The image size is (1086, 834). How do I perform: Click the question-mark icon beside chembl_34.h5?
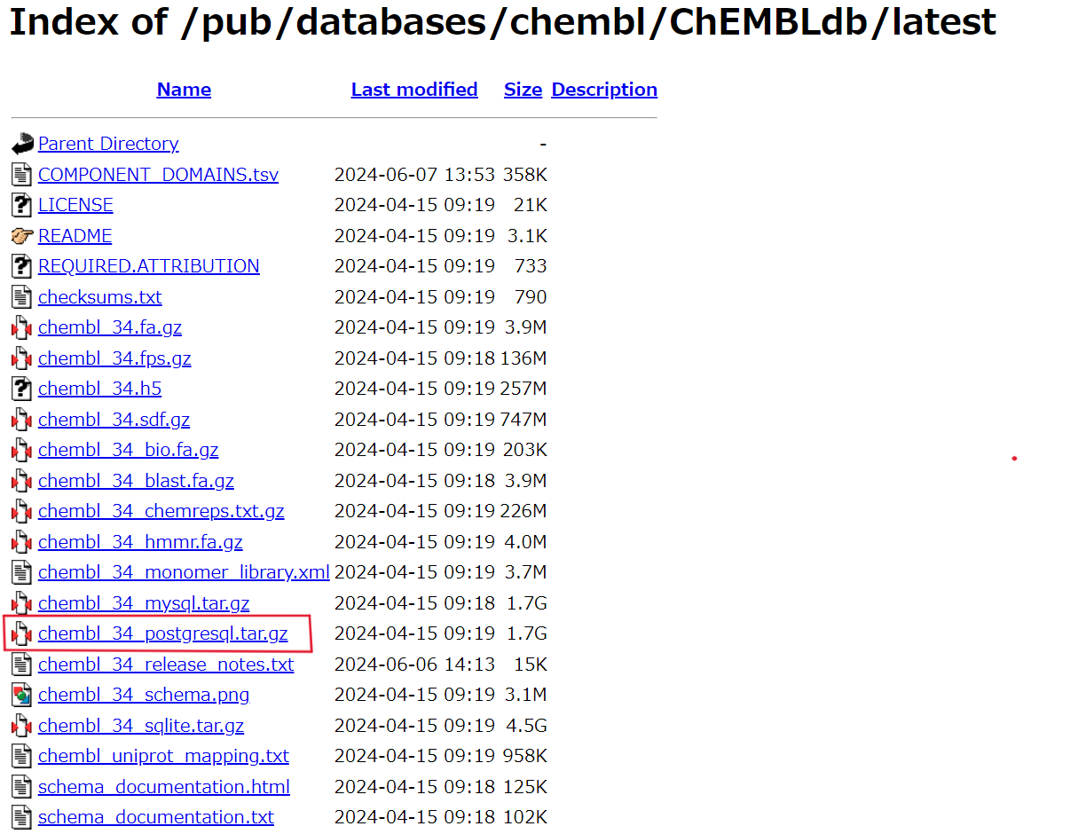tap(20, 388)
